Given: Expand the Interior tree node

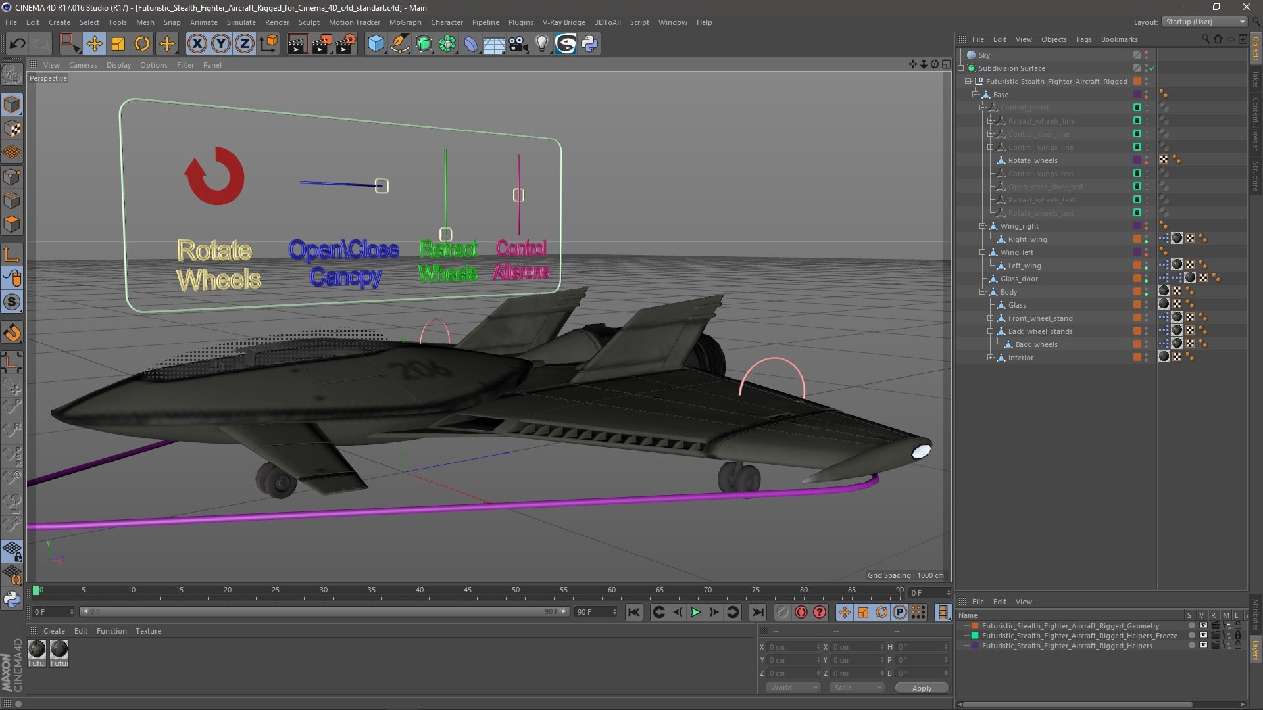Looking at the screenshot, I should (x=991, y=358).
